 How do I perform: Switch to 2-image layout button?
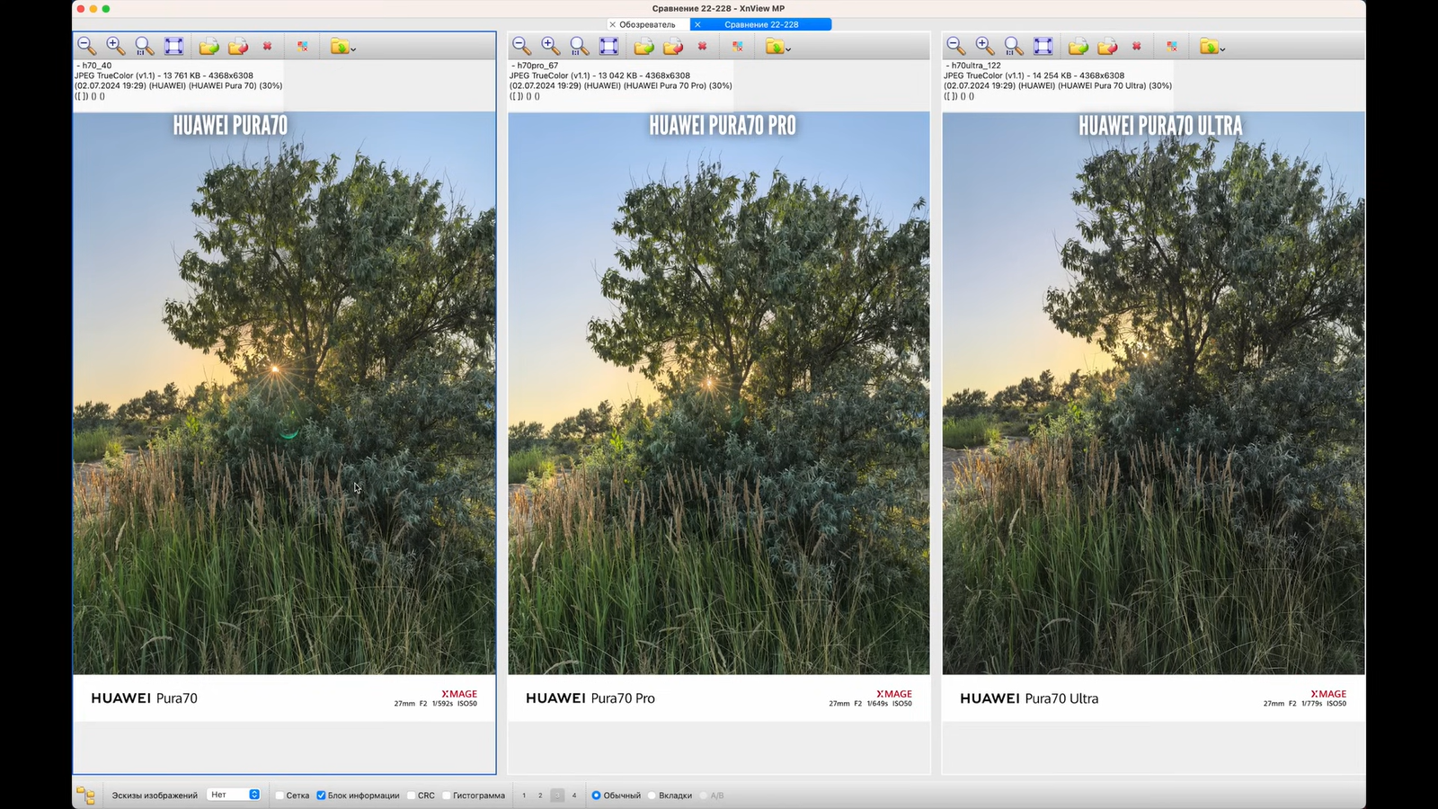click(540, 796)
